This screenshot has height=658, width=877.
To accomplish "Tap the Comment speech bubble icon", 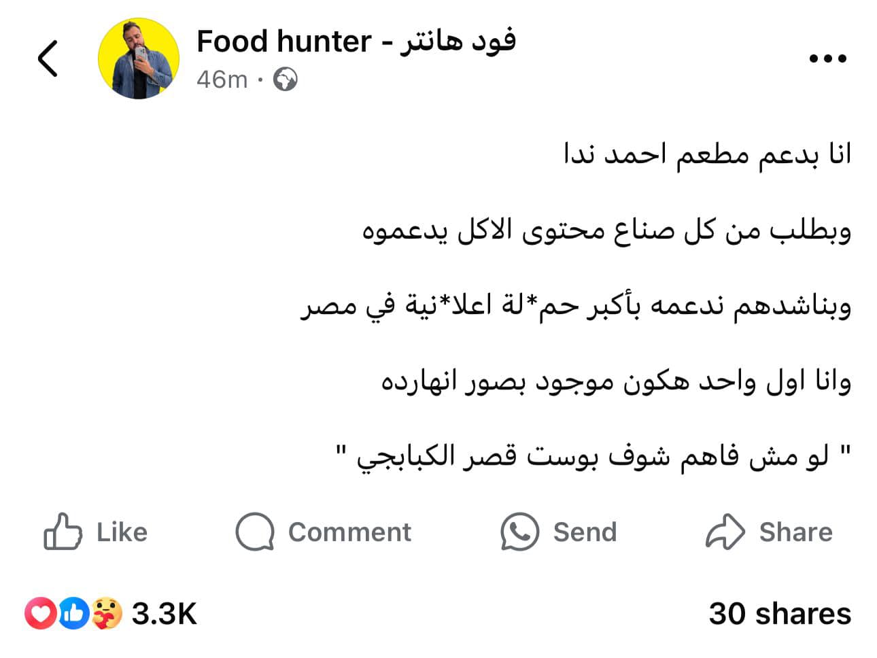I will (x=255, y=532).
